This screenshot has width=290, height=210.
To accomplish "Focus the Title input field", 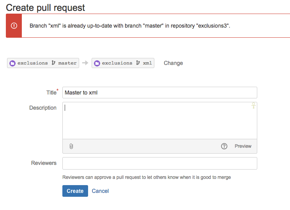I will pos(160,93).
